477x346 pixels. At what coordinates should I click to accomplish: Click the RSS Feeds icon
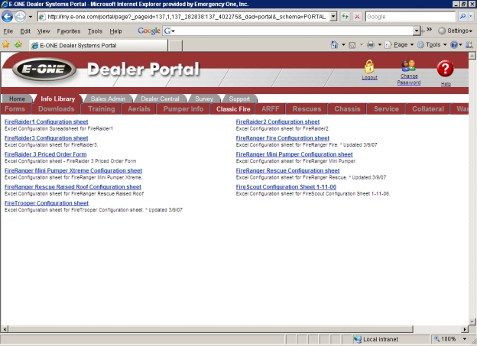click(x=352, y=45)
